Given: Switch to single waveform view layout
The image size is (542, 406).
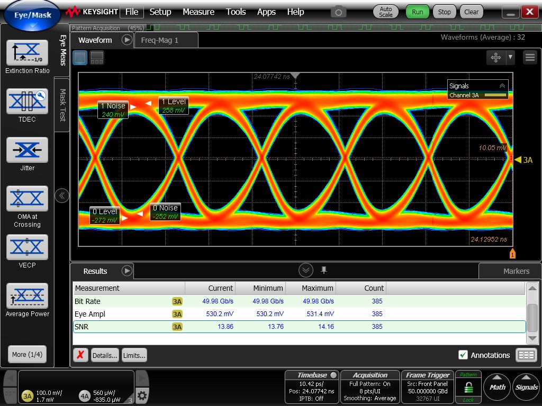Looking at the screenshot, I should (79, 58).
